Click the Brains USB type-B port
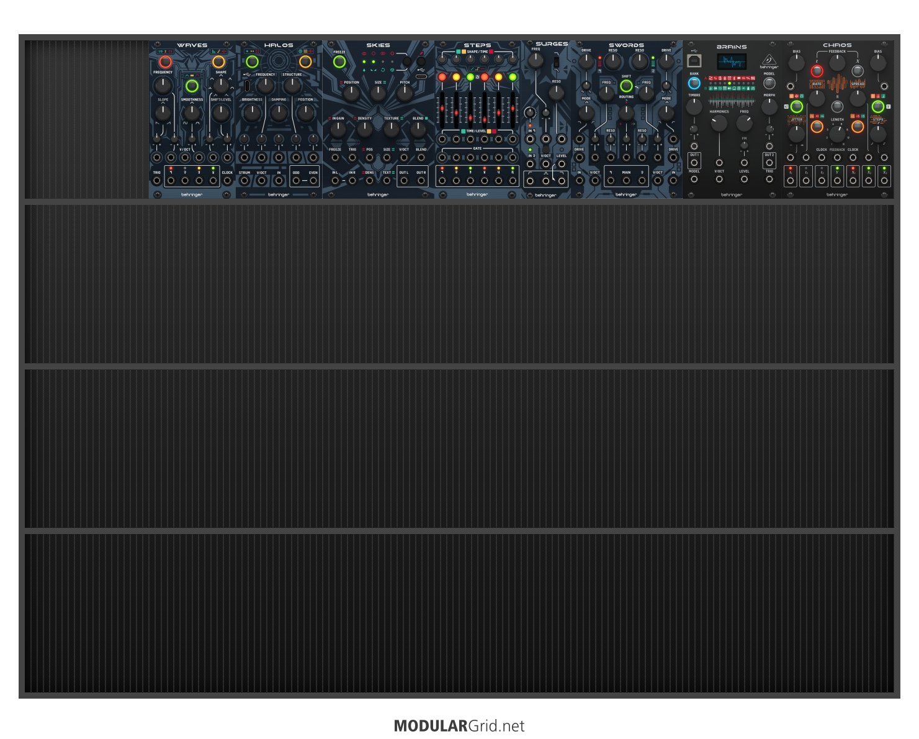This screenshot has height=739, width=919. click(694, 61)
